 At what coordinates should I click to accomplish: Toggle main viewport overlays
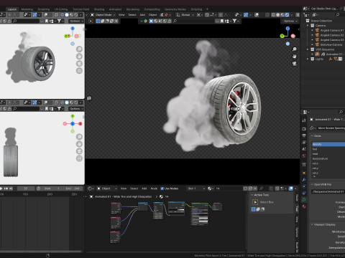point(257,15)
